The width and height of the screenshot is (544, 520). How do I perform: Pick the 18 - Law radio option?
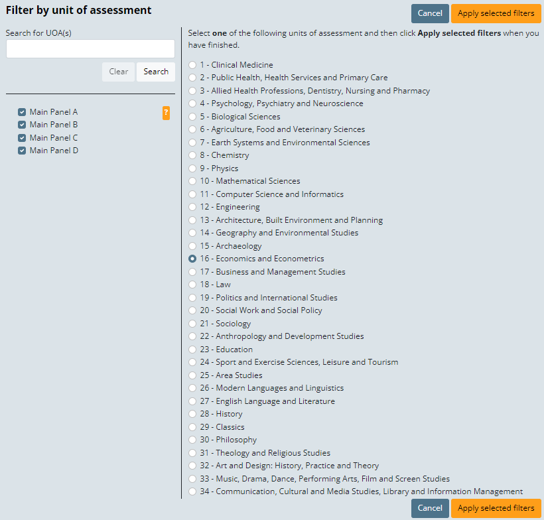(192, 285)
